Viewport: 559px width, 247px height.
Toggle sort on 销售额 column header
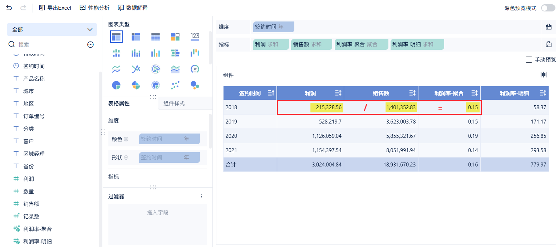[x=413, y=93]
